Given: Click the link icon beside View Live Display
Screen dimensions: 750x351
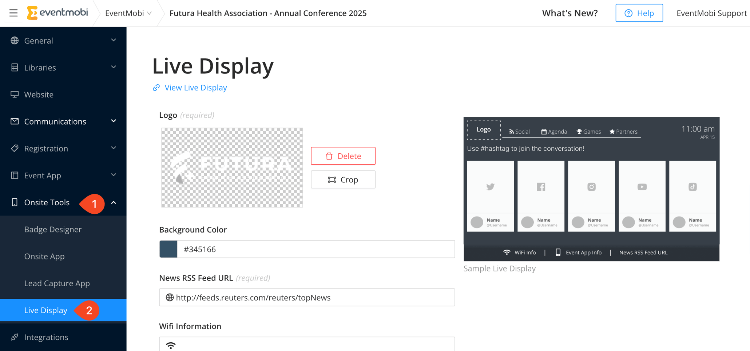Looking at the screenshot, I should (x=156, y=88).
